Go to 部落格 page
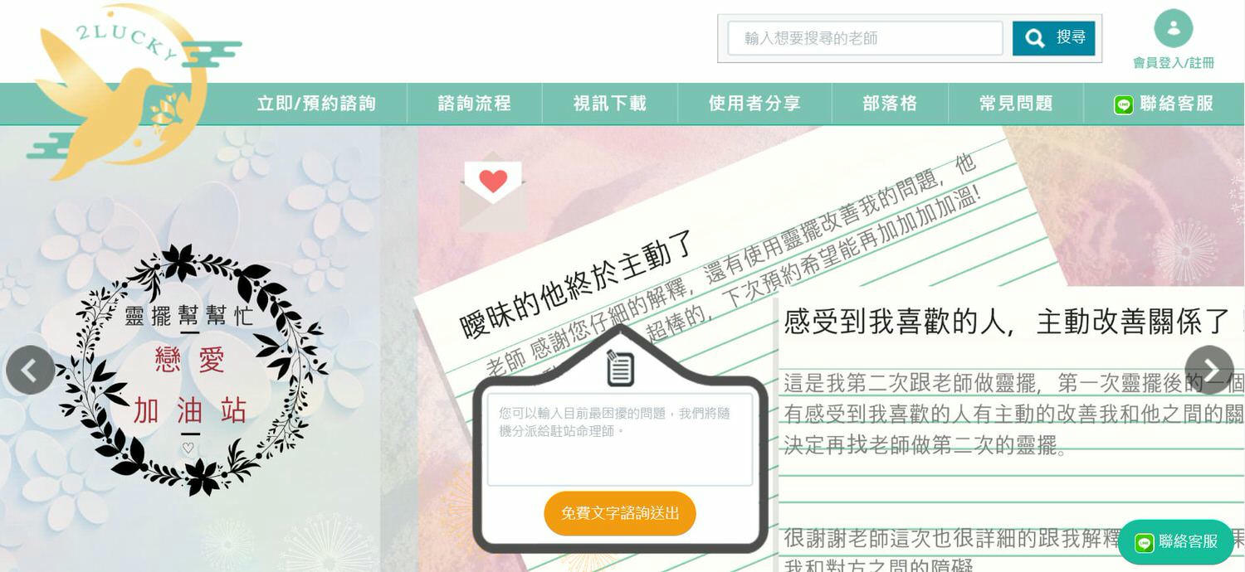The height and width of the screenshot is (572, 1245). pos(890,104)
